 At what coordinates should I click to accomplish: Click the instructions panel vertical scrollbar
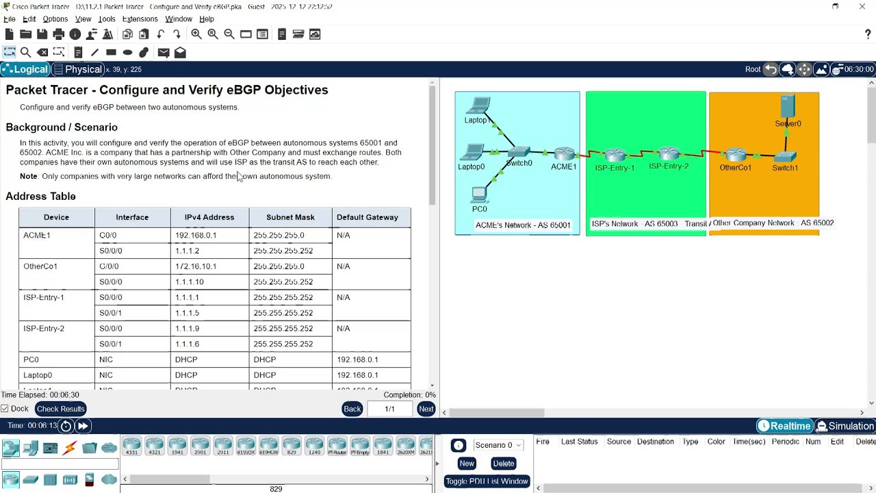pyautogui.click(x=432, y=147)
